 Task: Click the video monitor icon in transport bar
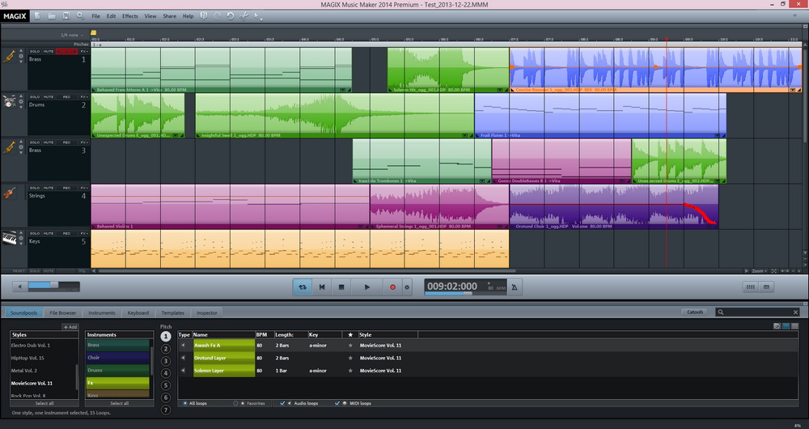click(766, 287)
